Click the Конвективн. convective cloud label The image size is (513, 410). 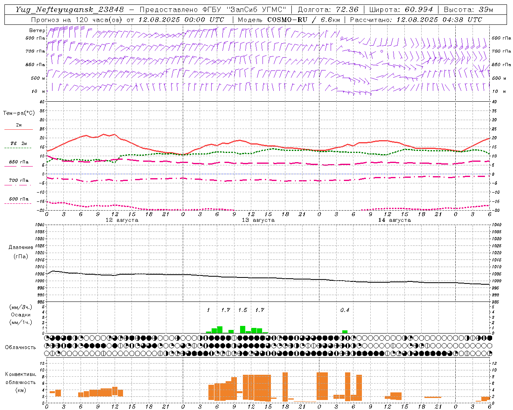point(21,374)
